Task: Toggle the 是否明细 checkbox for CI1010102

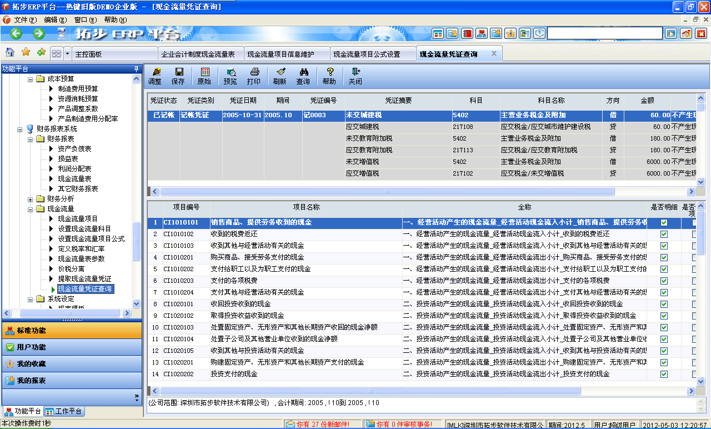Action: tap(663, 235)
